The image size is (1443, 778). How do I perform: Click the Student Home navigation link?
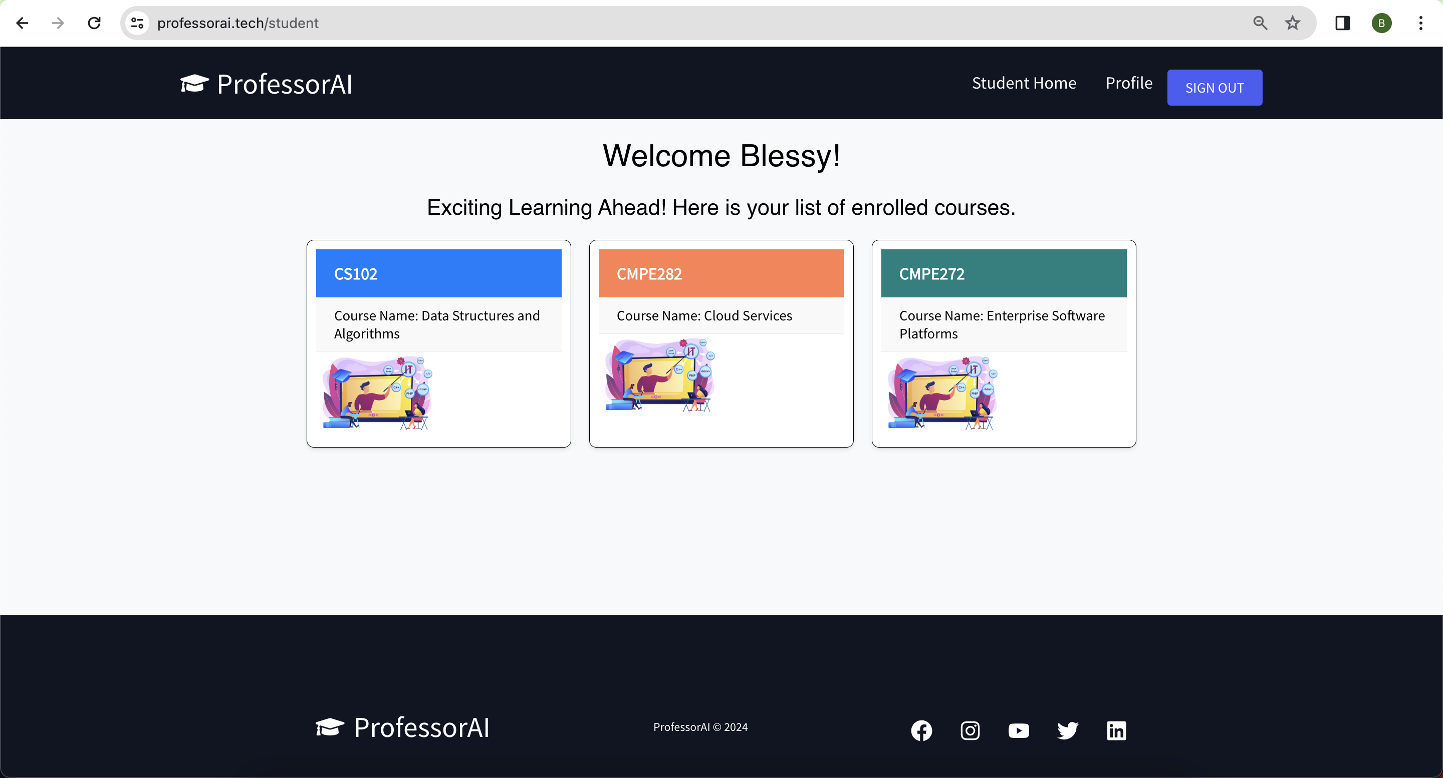click(1024, 83)
